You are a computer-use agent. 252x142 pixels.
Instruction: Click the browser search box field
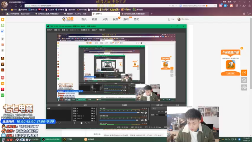pos(198,6)
